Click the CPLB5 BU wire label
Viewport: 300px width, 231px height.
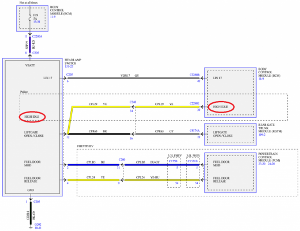(96, 162)
